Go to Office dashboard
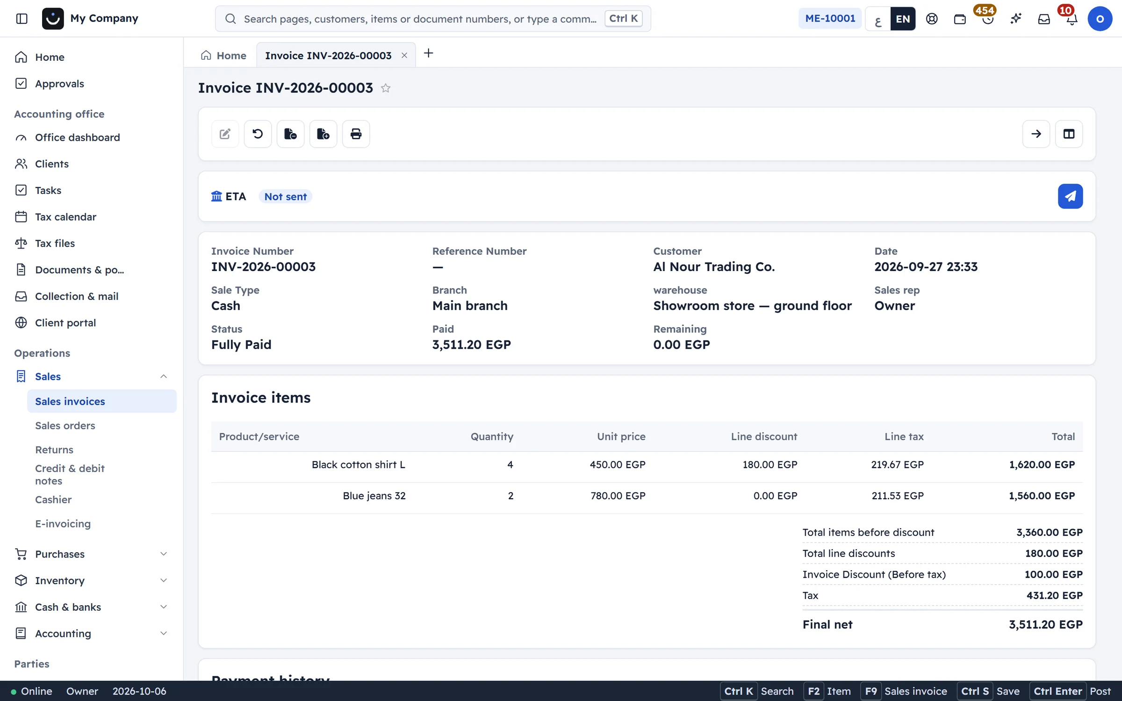Image resolution: width=1122 pixels, height=701 pixels. [x=77, y=137]
